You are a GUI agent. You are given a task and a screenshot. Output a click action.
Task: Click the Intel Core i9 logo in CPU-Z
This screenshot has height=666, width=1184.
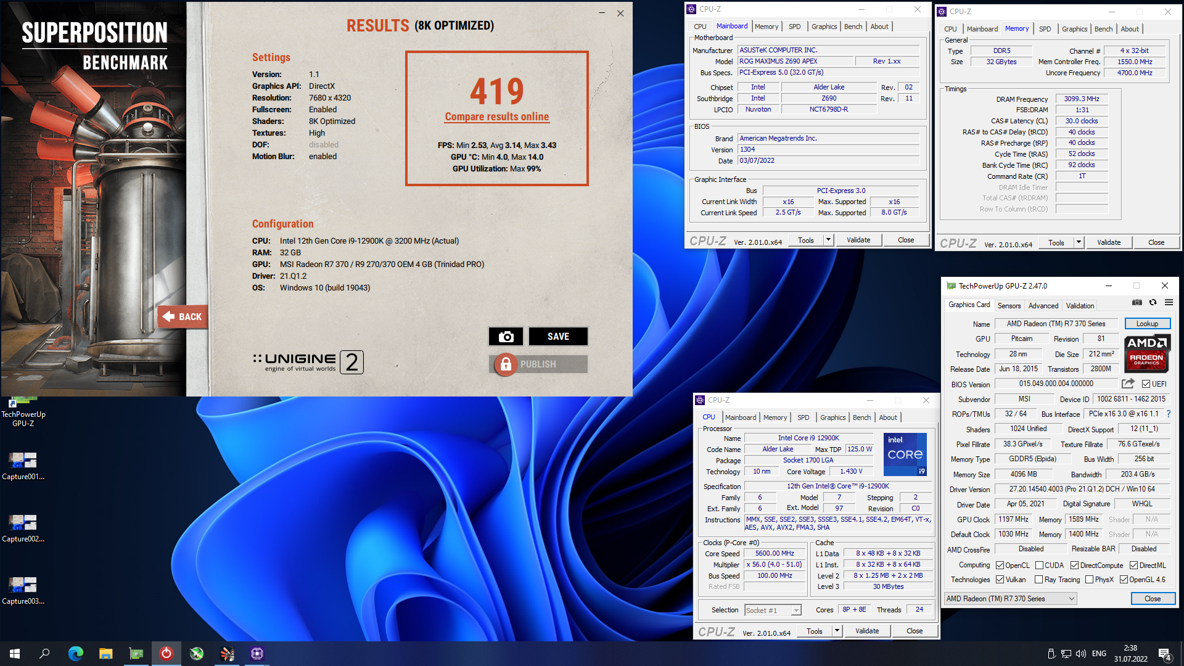pos(905,454)
